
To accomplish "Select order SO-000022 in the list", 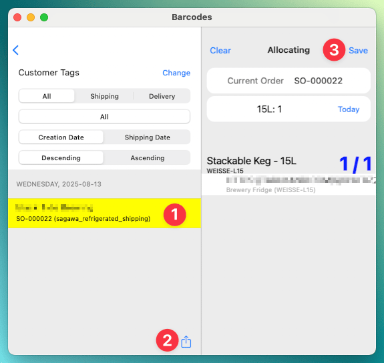I will tap(105, 214).
